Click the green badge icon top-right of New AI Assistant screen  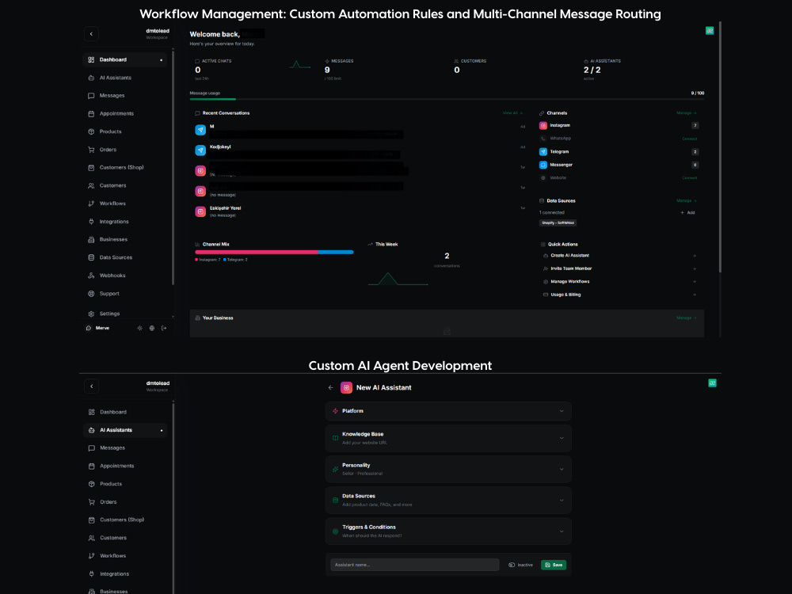coord(712,383)
